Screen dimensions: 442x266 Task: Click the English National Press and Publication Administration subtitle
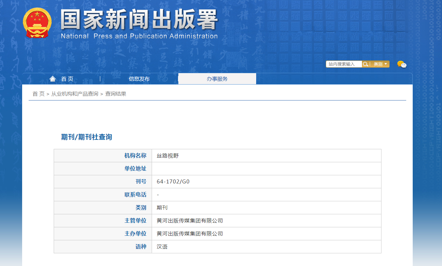[139, 36]
